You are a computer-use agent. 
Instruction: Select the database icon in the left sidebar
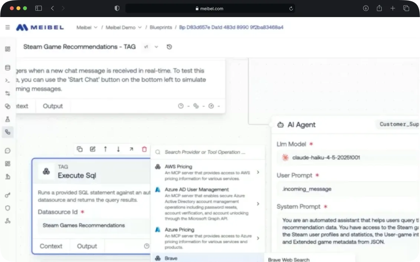(x=7, y=67)
